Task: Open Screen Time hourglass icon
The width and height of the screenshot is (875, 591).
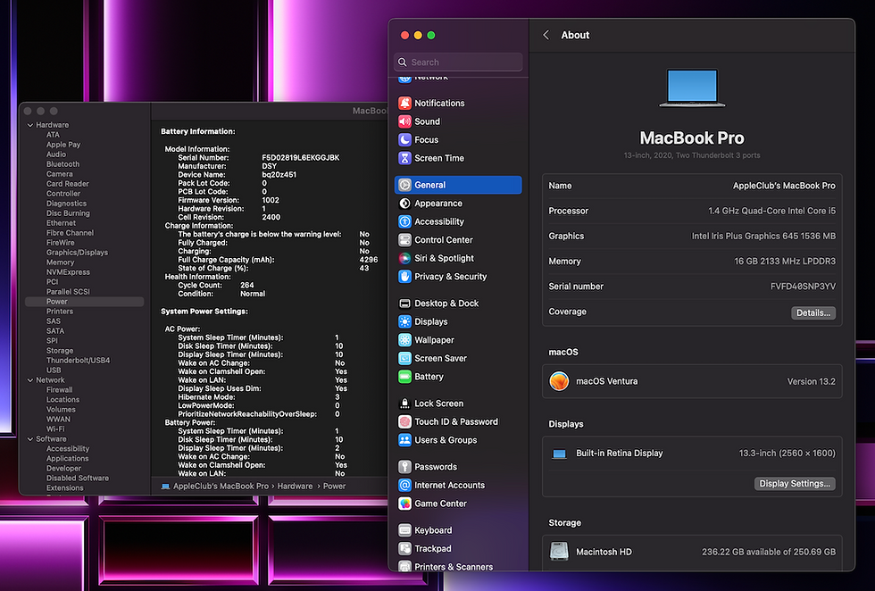Action: click(404, 158)
